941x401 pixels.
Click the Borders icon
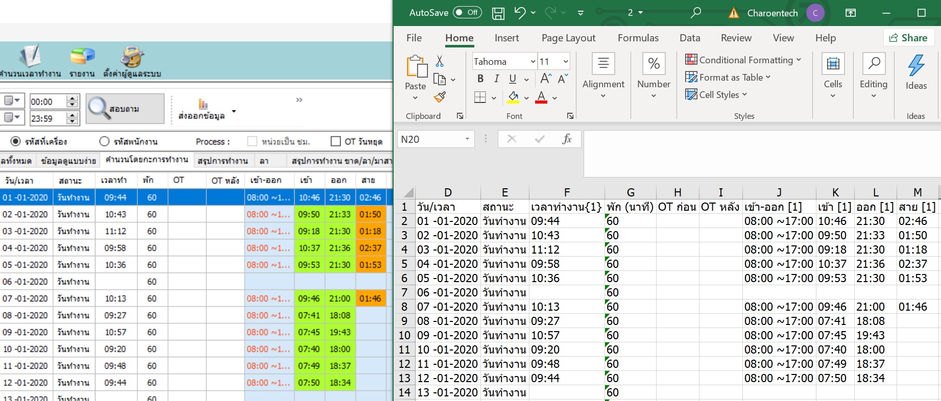coord(480,97)
